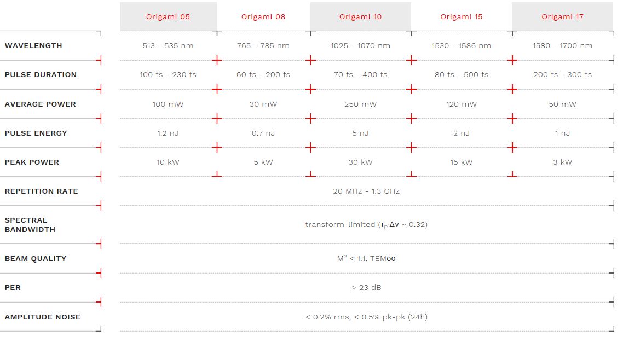The width and height of the screenshot is (623, 343).
Task: Click the SPECTRAL BANDWIDTH row label
Action: (30, 225)
